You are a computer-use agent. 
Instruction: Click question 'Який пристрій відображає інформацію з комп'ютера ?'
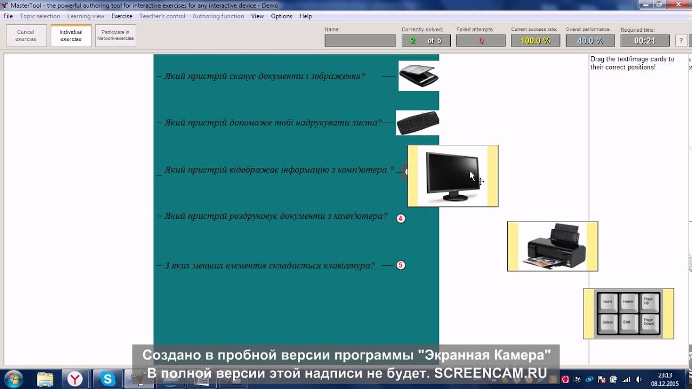tap(279, 170)
